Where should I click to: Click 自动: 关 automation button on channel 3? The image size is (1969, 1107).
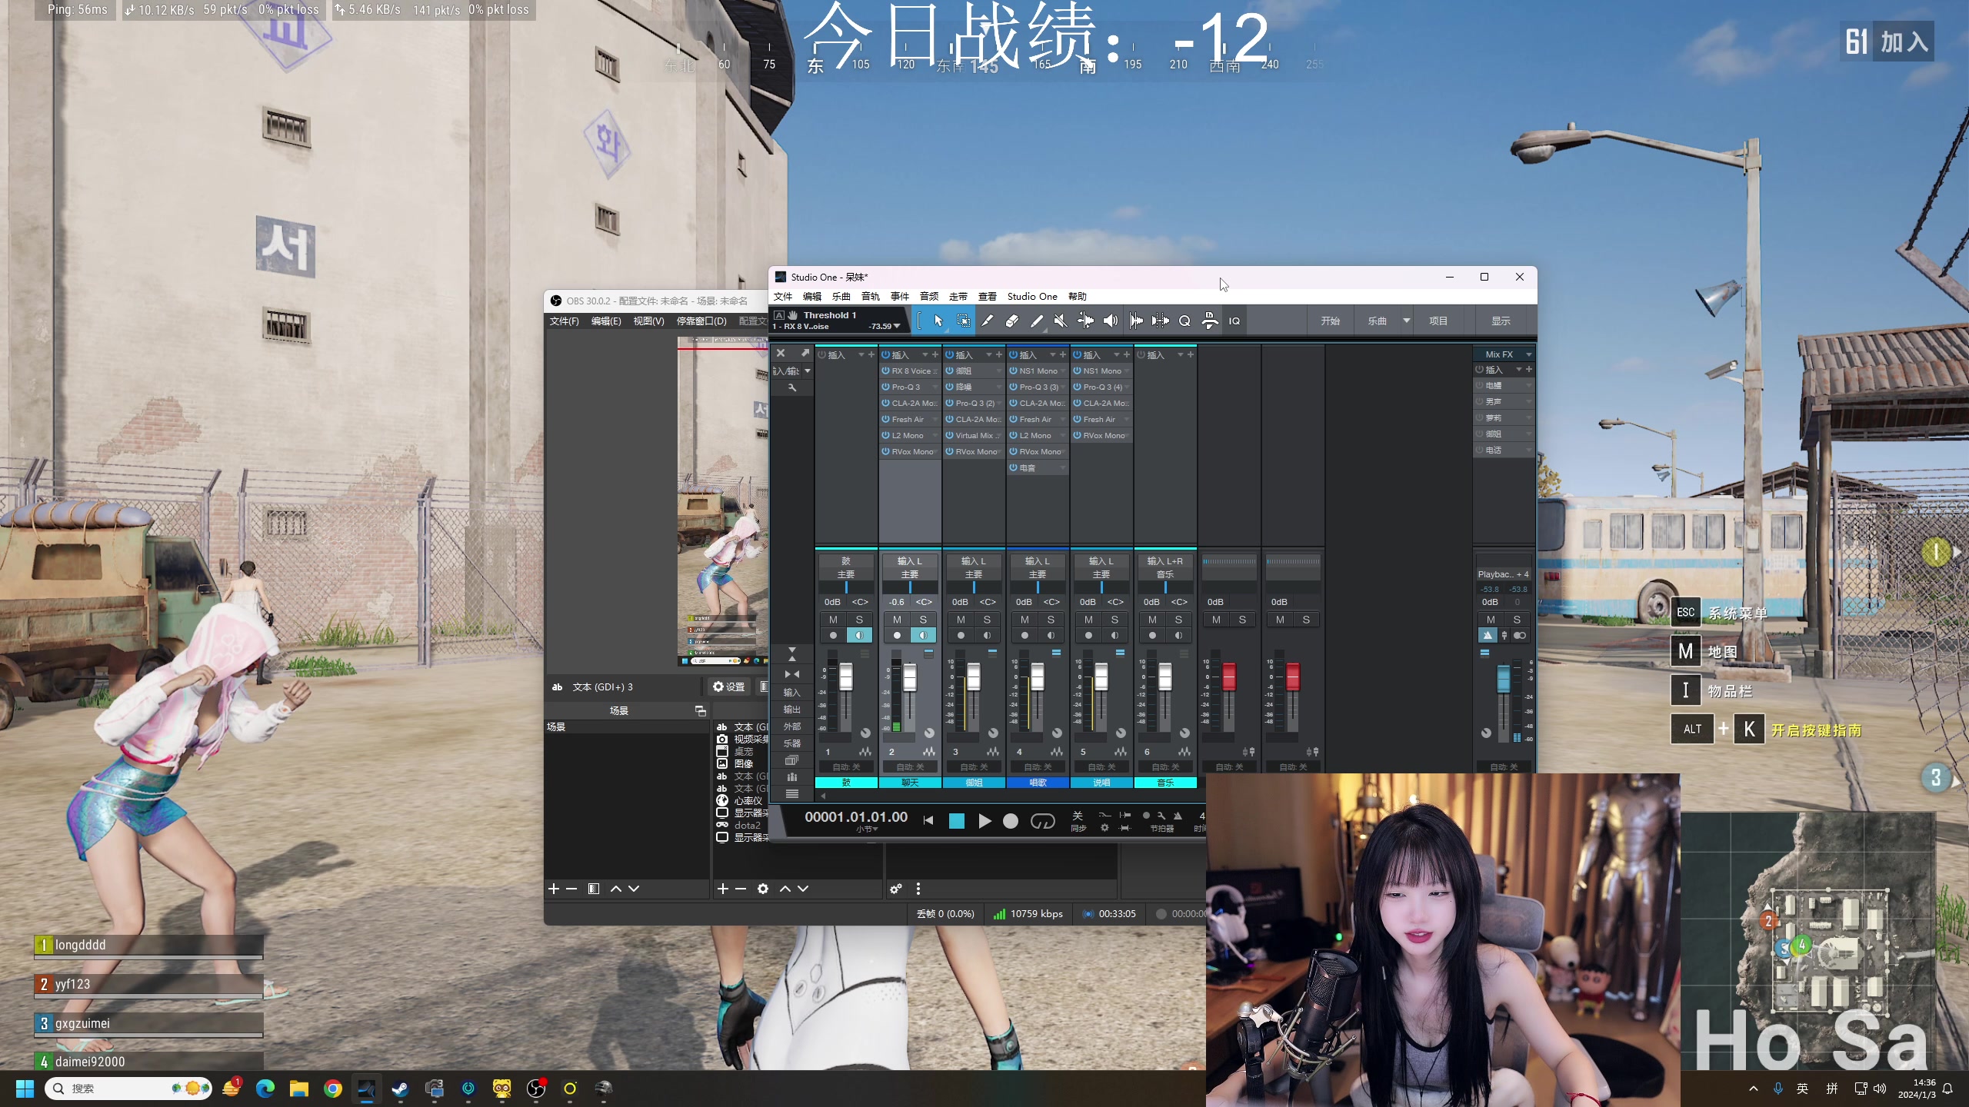point(974,767)
